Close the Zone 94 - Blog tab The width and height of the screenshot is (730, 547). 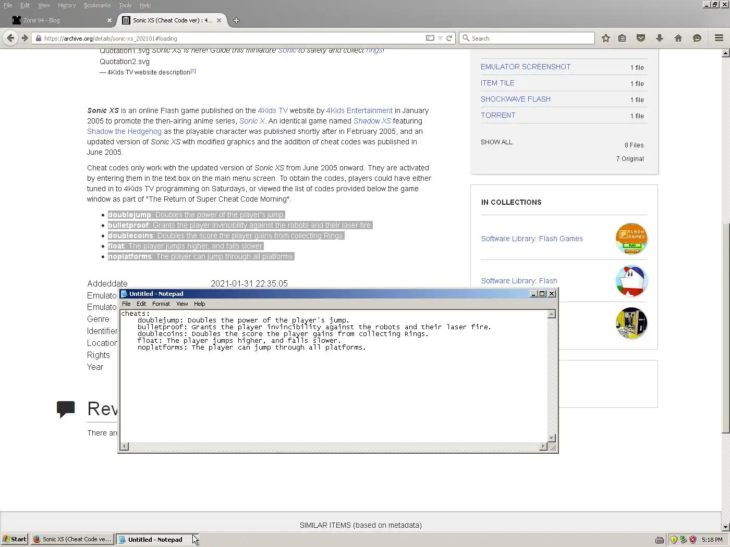(109, 20)
